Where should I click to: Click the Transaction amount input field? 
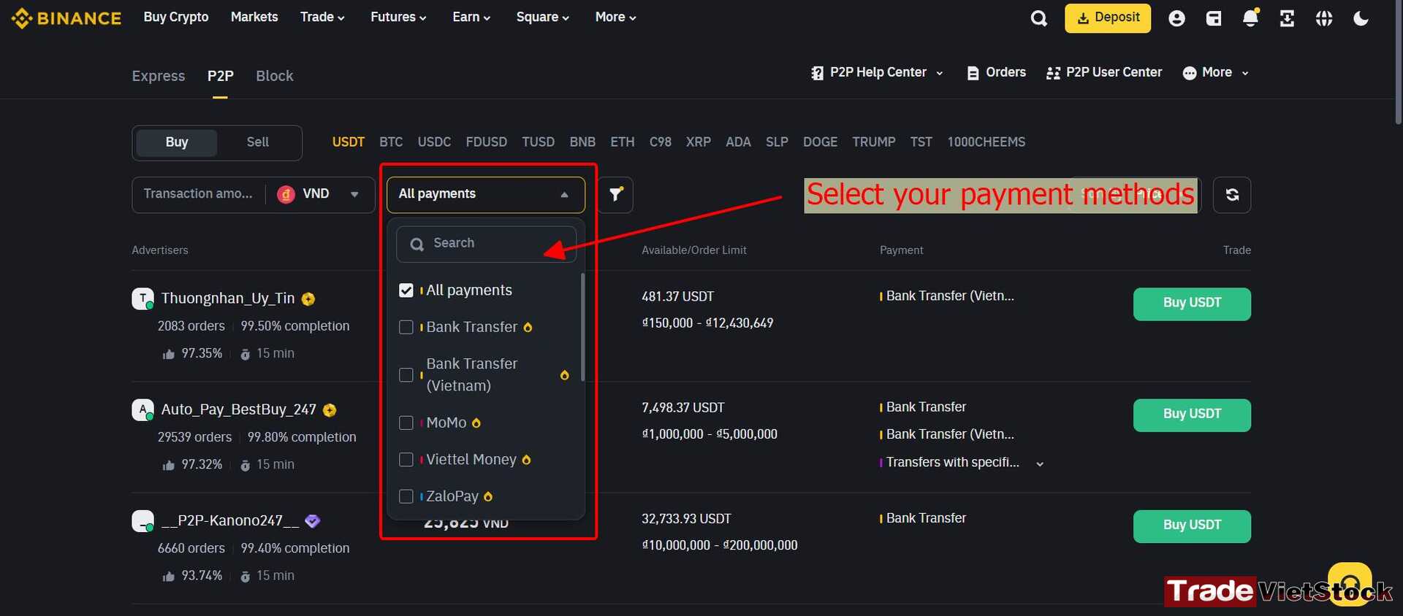198,194
